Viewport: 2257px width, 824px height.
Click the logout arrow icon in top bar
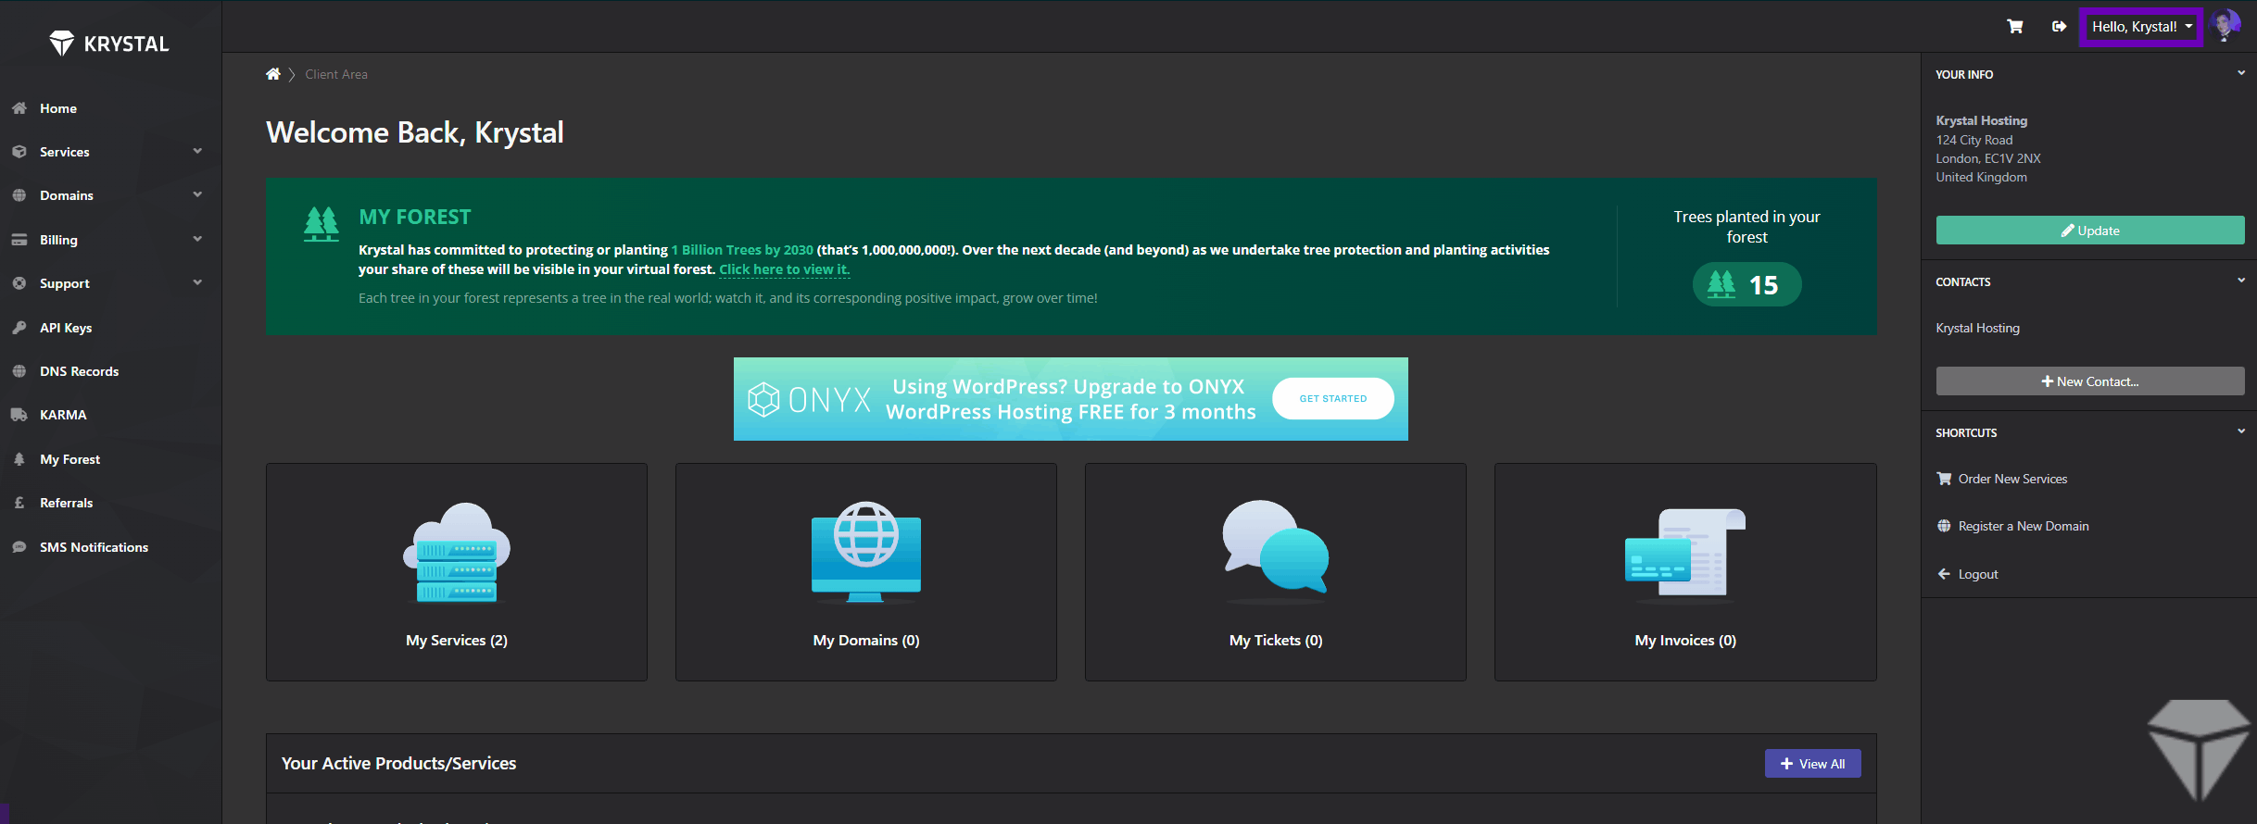[x=2059, y=26]
